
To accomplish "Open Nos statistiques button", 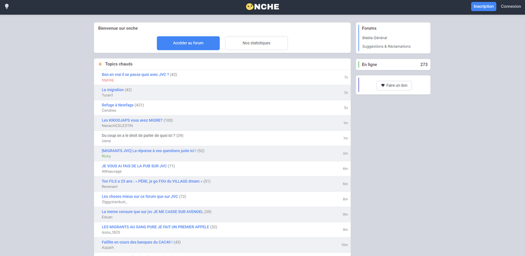I will tap(256, 43).
